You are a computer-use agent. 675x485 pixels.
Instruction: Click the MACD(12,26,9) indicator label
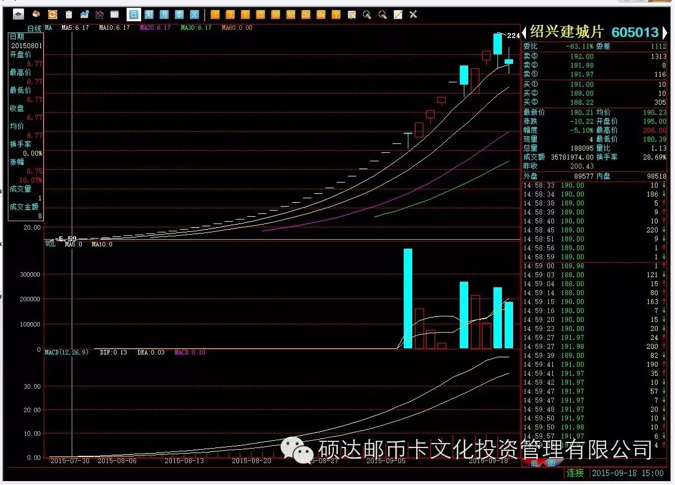[x=67, y=352]
